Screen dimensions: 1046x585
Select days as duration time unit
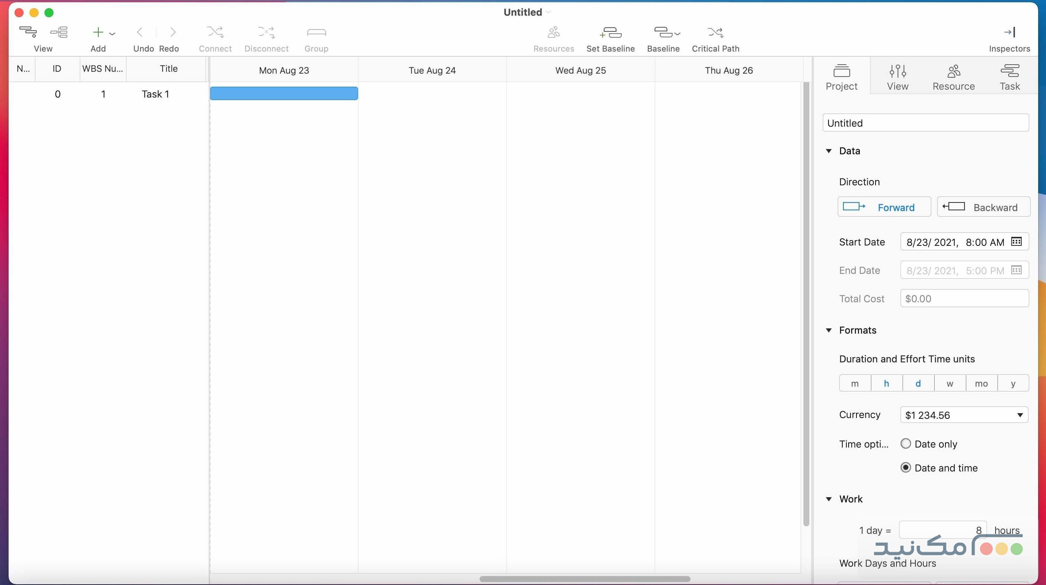[x=918, y=383]
